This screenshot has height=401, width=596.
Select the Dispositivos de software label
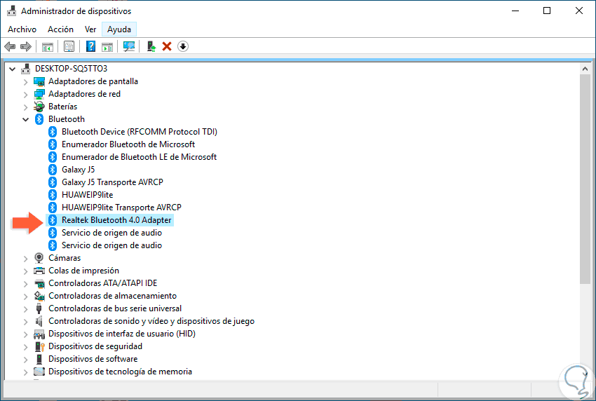[93, 359]
